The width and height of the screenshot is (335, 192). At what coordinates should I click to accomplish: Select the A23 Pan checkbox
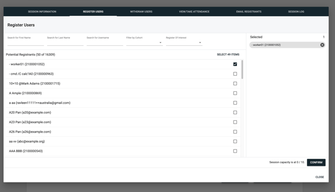tap(235, 122)
